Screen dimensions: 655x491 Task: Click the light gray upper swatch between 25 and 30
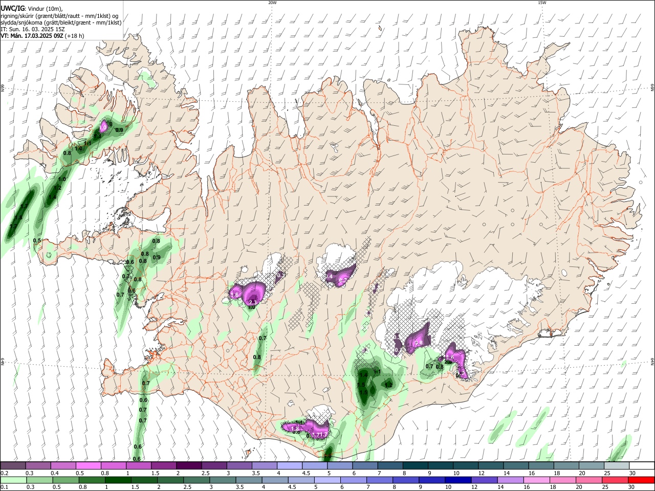(x=616, y=465)
